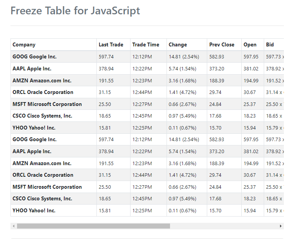Click 15.81 in the first YHOO row
The image size is (299, 239).
[105, 128]
